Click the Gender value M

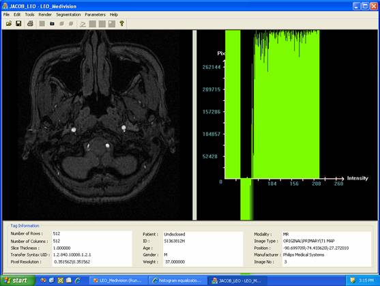(166, 255)
